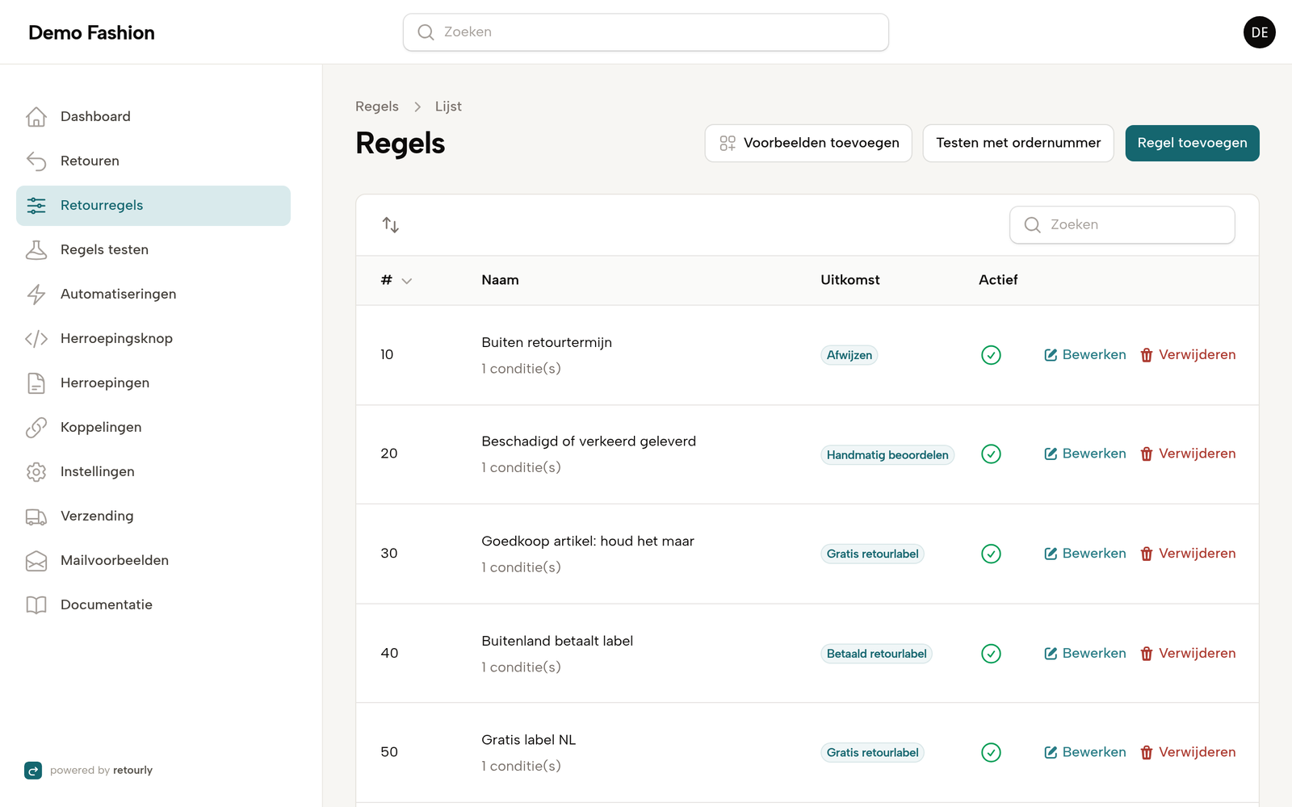Click the Herroepingsknop code icon
Image resolution: width=1292 pixels, height=807 pixels.
[x=36, y=339]
